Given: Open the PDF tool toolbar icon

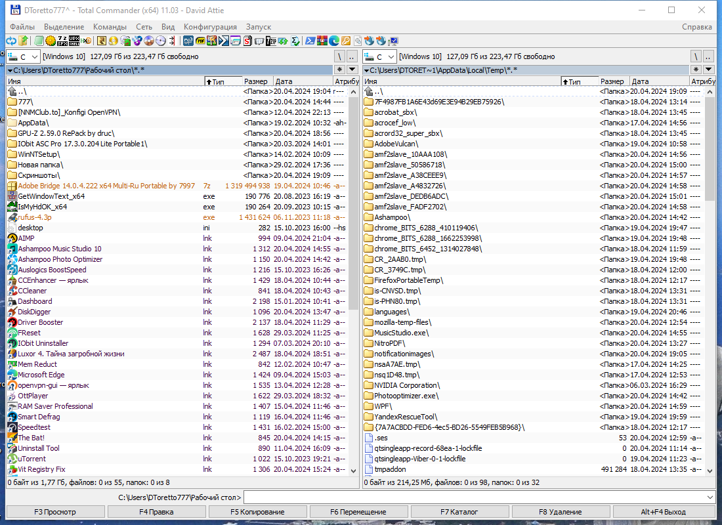Looking at the screenshot, I should pyautogui.click(x=201, y=41).
